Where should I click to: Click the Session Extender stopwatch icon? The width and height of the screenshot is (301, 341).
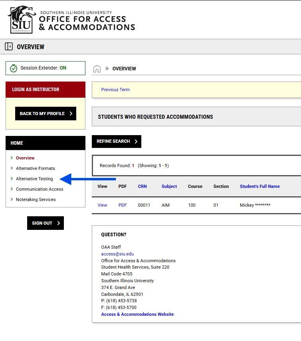[x=14, y=68]
